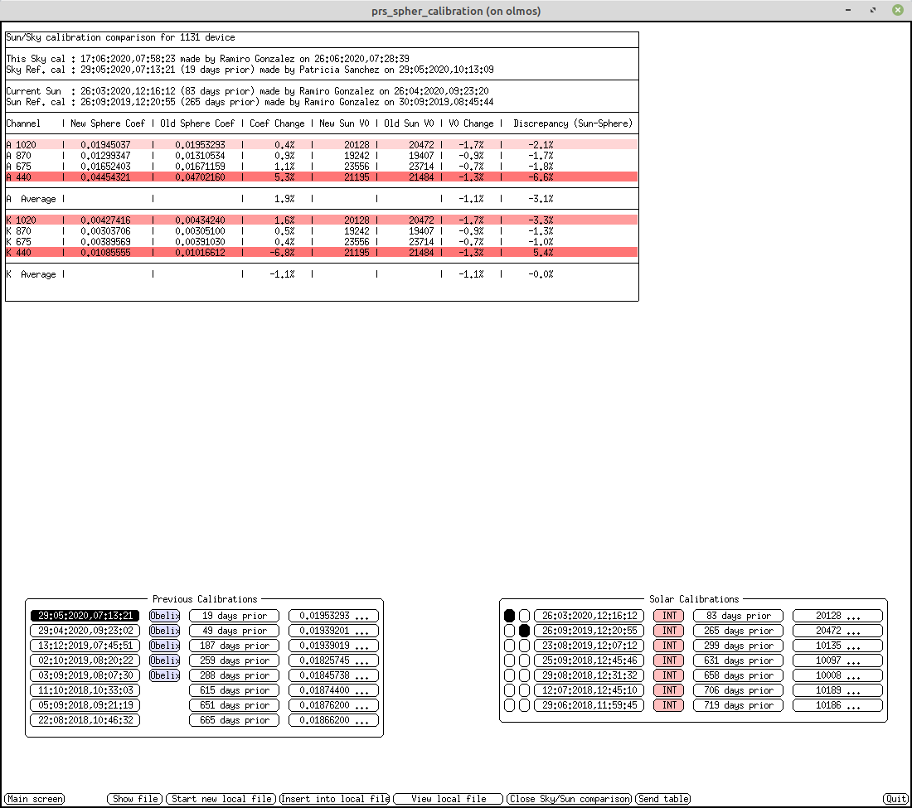
Task: Click the window maximize button
Action: coord(873,11)
